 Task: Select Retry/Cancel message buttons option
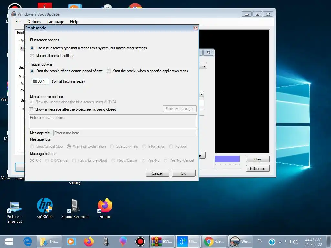click(113, 161)
